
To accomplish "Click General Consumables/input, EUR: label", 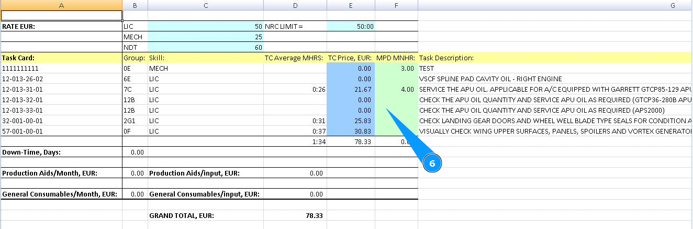I will click(206, 194).
